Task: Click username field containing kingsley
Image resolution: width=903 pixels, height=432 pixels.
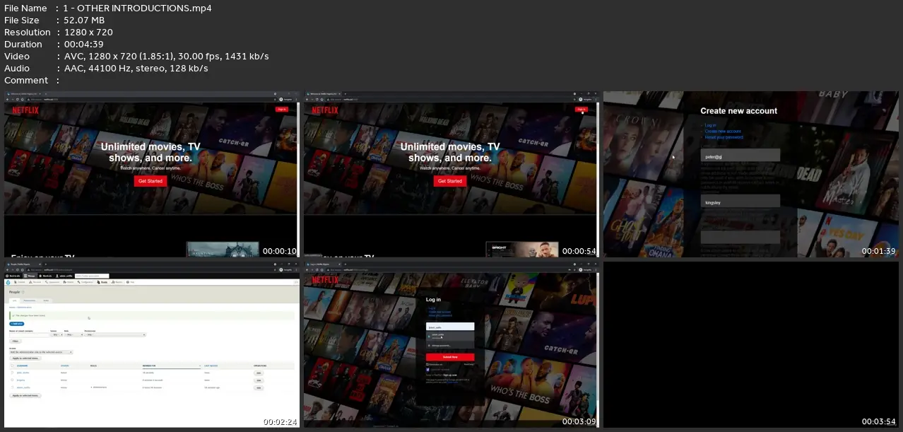Action: click(x=740, y=202)
